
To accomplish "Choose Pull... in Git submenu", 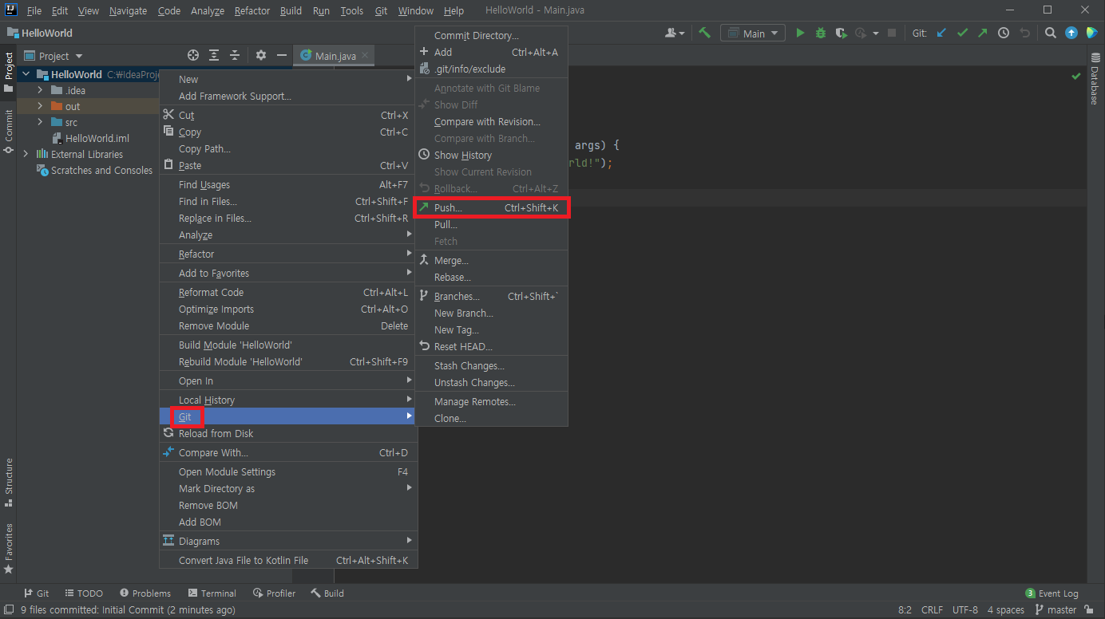I will (491, 224).
